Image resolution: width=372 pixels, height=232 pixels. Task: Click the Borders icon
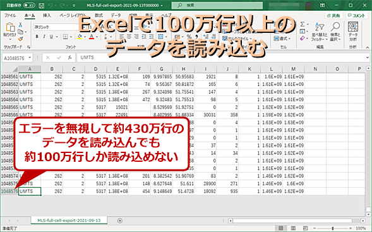click(65, 37)
